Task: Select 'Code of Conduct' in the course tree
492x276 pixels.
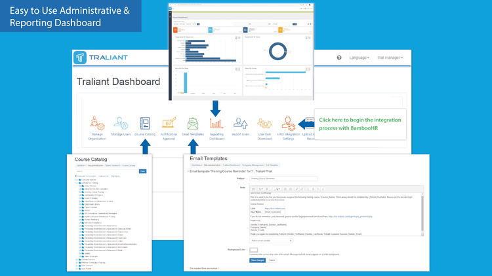Action: click(91, 198)
